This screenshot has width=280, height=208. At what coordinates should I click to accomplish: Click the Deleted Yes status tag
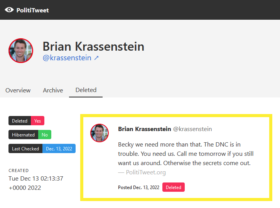pos(26,121)
